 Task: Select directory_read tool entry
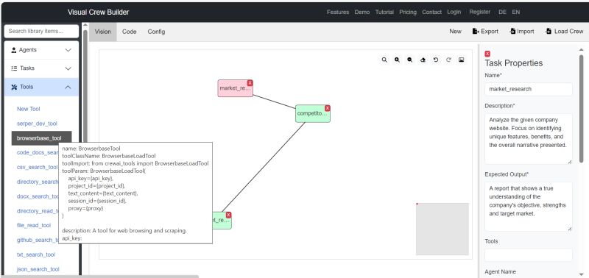tap(38, 211)
